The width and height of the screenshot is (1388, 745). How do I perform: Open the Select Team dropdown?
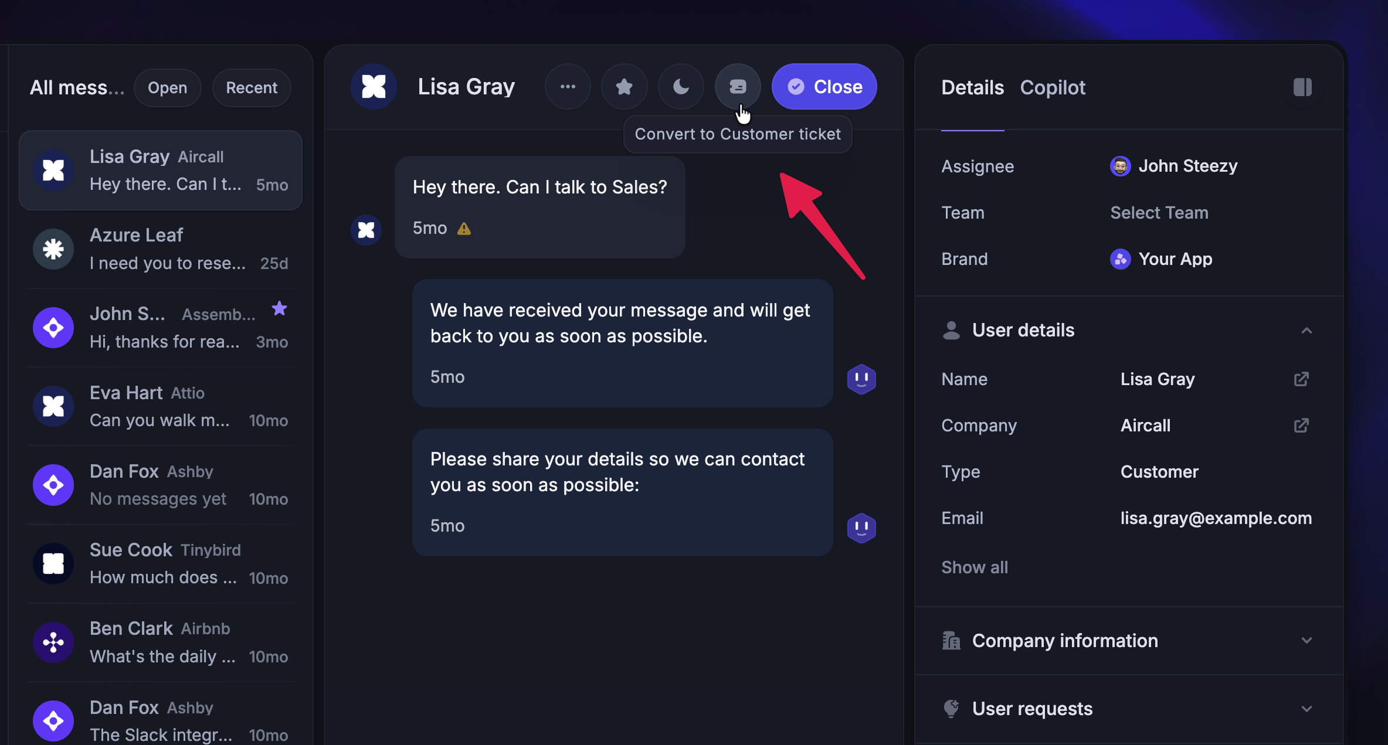[1159, 213]
